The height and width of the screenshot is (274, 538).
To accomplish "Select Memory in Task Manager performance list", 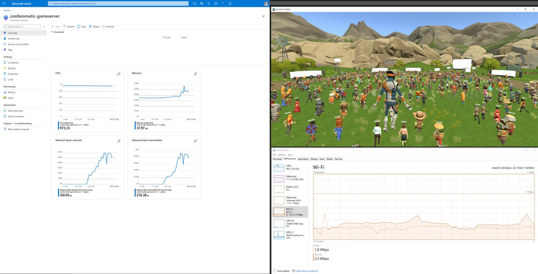I will [x=291, y=178].
